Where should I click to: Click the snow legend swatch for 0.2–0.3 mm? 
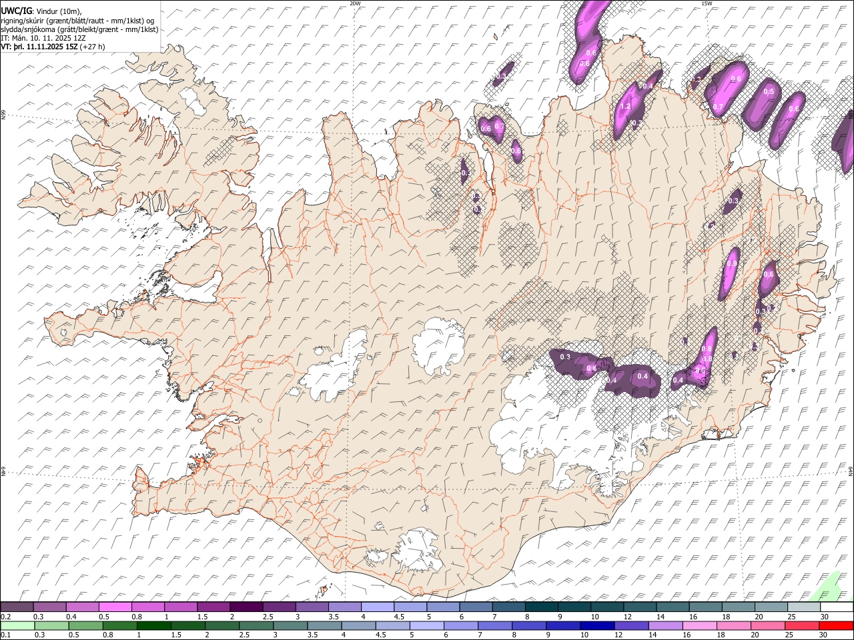coord(17,607)
